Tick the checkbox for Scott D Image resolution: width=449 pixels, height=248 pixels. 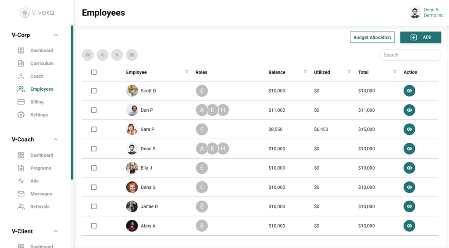94,91
